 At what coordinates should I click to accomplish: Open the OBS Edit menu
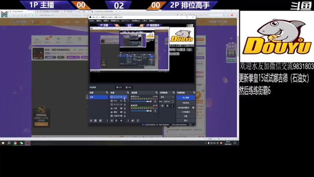click(99, 21)
